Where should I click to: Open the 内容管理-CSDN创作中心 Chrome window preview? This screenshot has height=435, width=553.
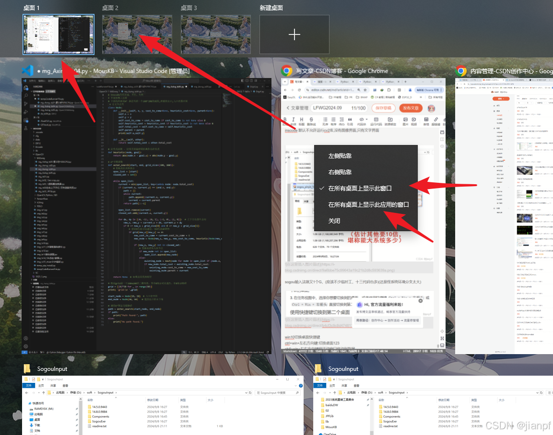504,216
